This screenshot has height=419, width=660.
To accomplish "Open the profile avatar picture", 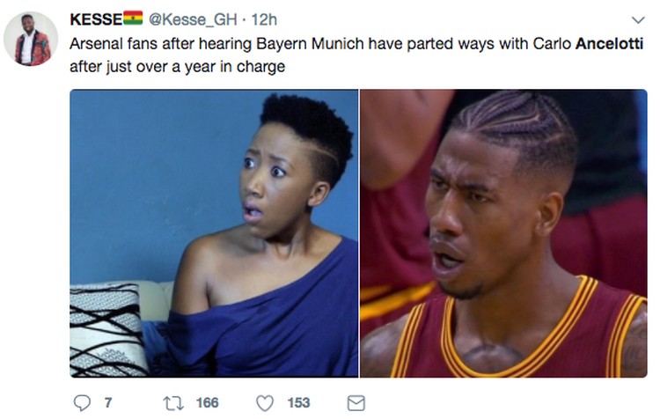I will 31,39.
